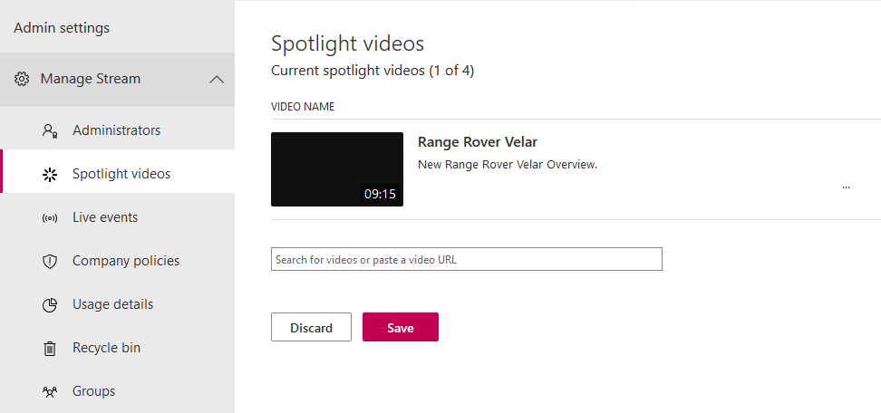Click the Range Rover Velar title link
881x413 pixels.
tap(478, 142)
